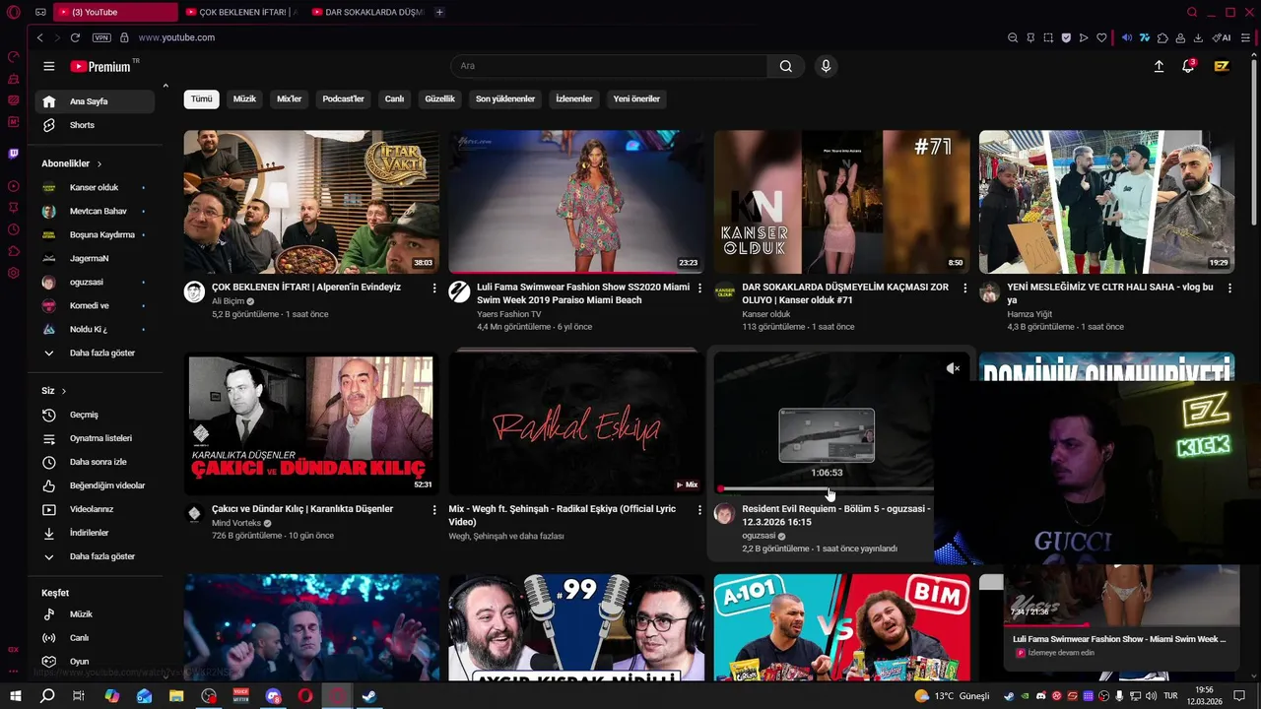1261x709 pixels.
Task: Open the browser AI assistant icon
Action: (1223, 37)
